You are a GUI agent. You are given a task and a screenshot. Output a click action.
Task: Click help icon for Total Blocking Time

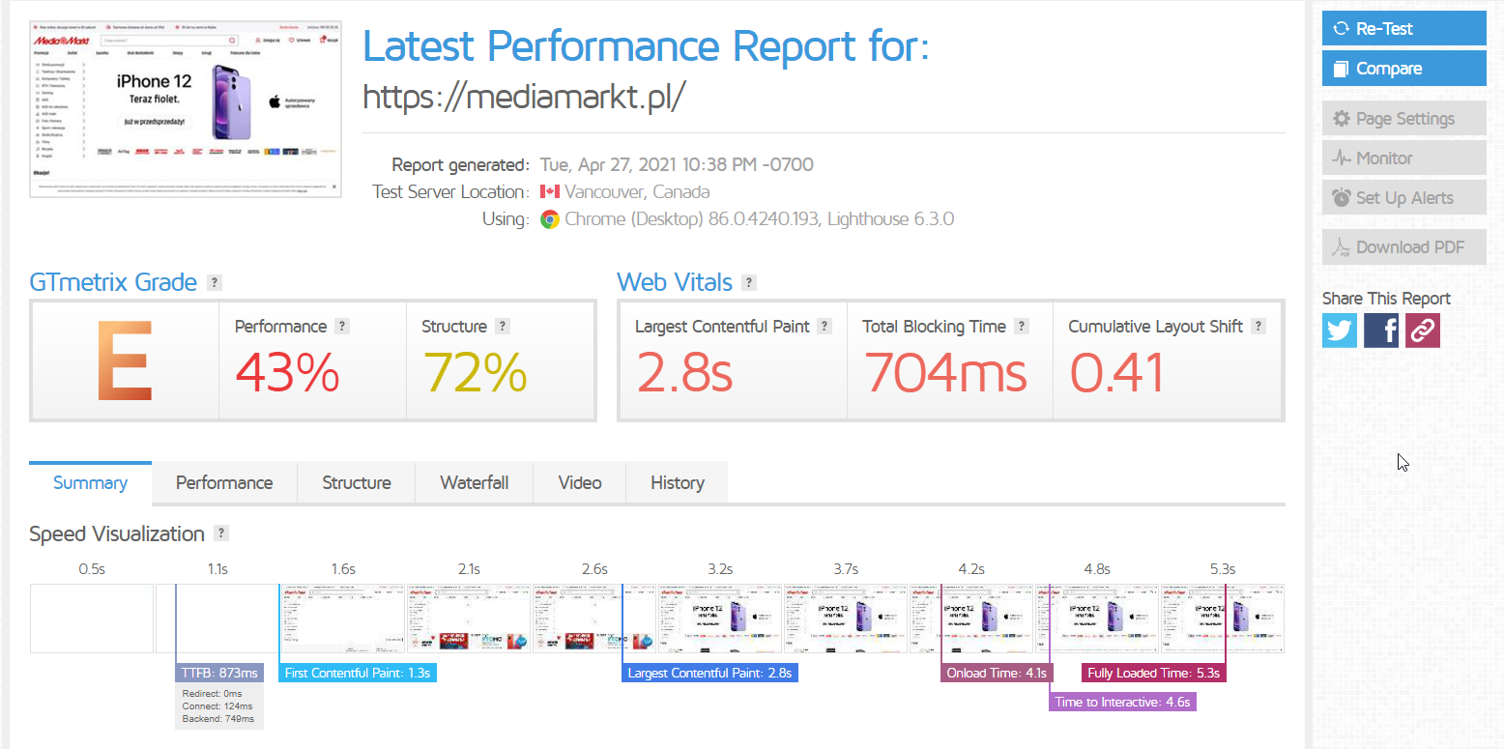tap(1022, 327)
